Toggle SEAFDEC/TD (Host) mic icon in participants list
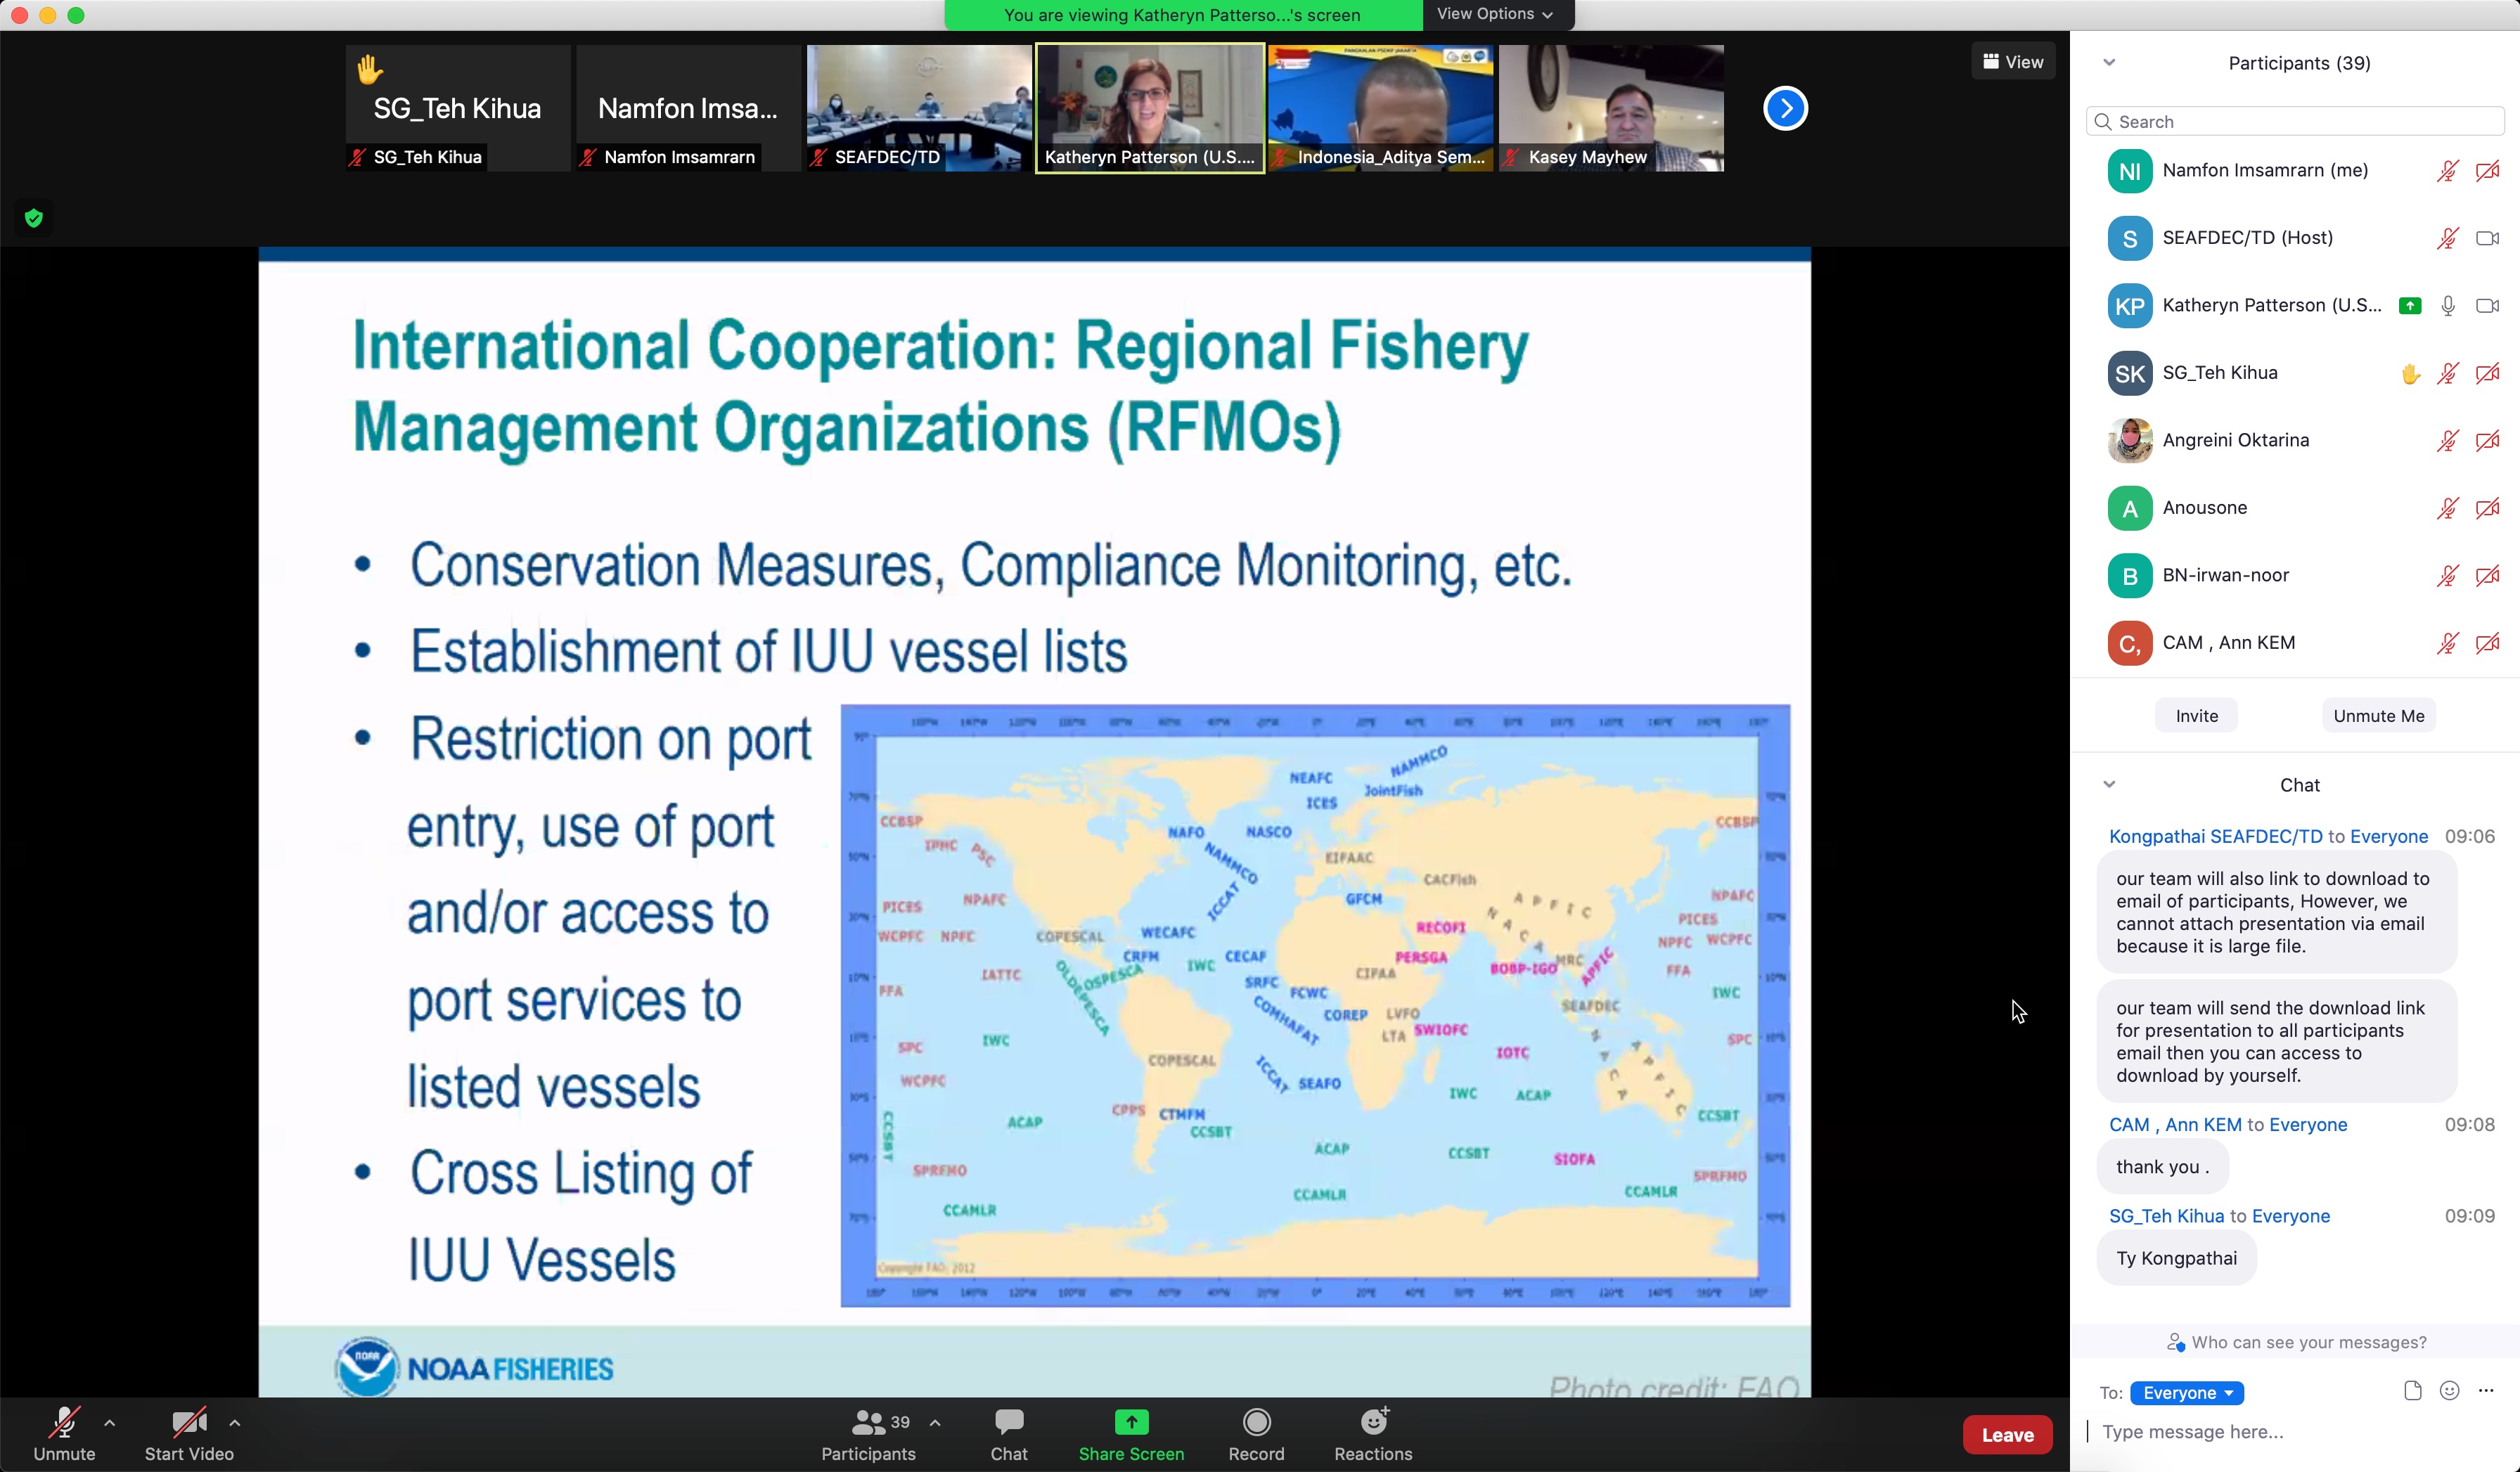The image size is (2520, 1472). pyautogui.click(x=2447, y=238)
